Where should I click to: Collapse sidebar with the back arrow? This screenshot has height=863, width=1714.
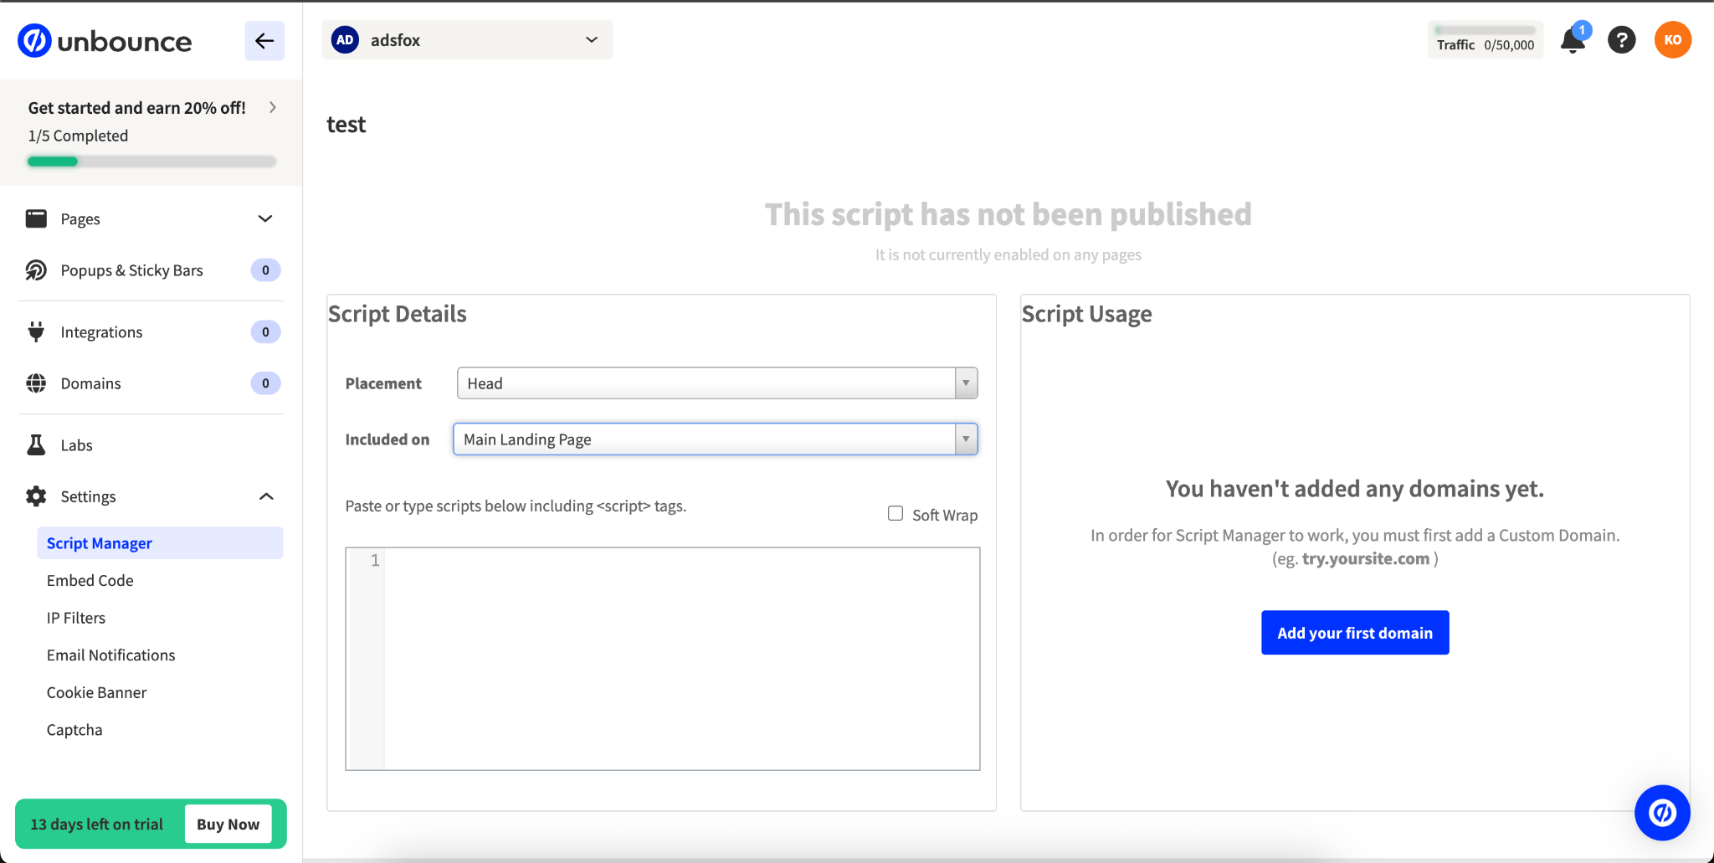click(x=264, y=41)
